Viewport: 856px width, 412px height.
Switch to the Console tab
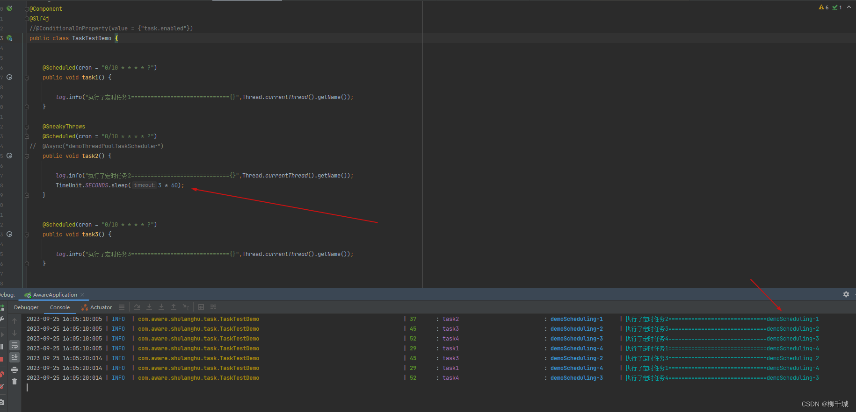point(60,307)
